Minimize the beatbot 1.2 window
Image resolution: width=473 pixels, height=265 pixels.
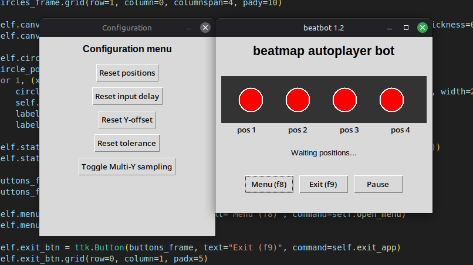click(390, 28)
